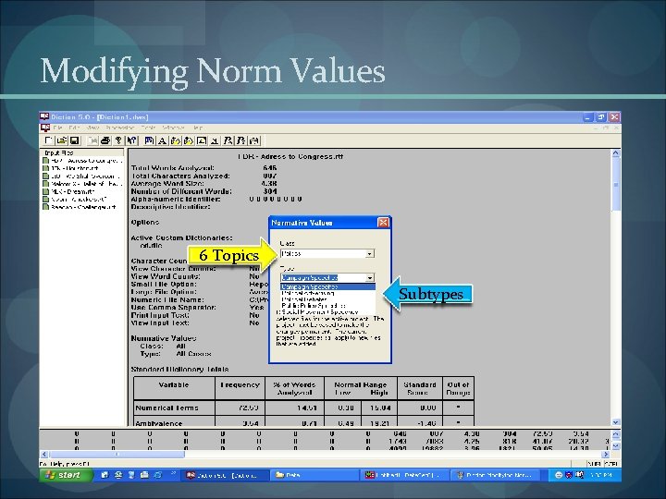
Task: Select Public Policy Speeches from the list
Action: point(327,306)
